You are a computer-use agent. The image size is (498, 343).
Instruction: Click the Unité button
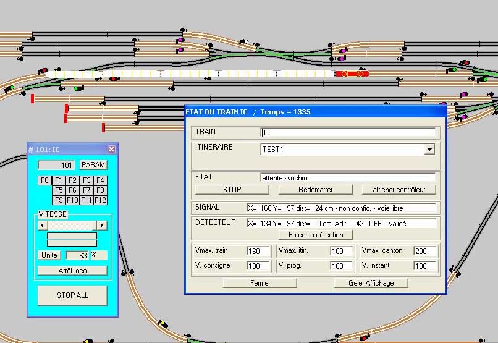pos(49,255)
